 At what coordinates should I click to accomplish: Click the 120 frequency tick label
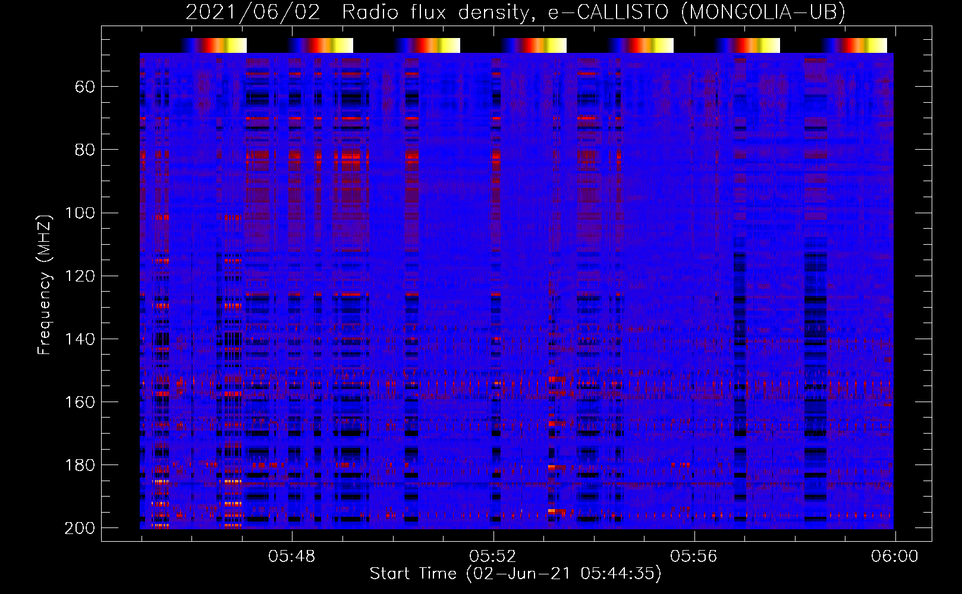pyautogui.click(x=80, y=276)
